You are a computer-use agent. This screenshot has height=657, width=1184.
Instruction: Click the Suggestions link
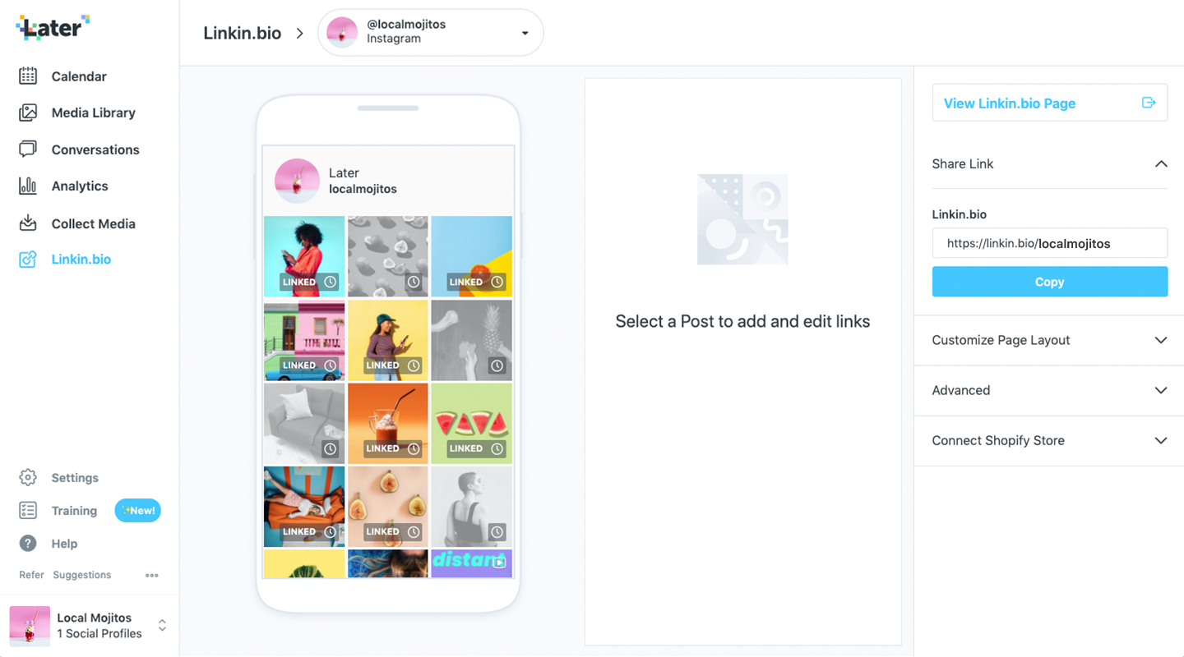pyautogui.click(x=81, y=575)
